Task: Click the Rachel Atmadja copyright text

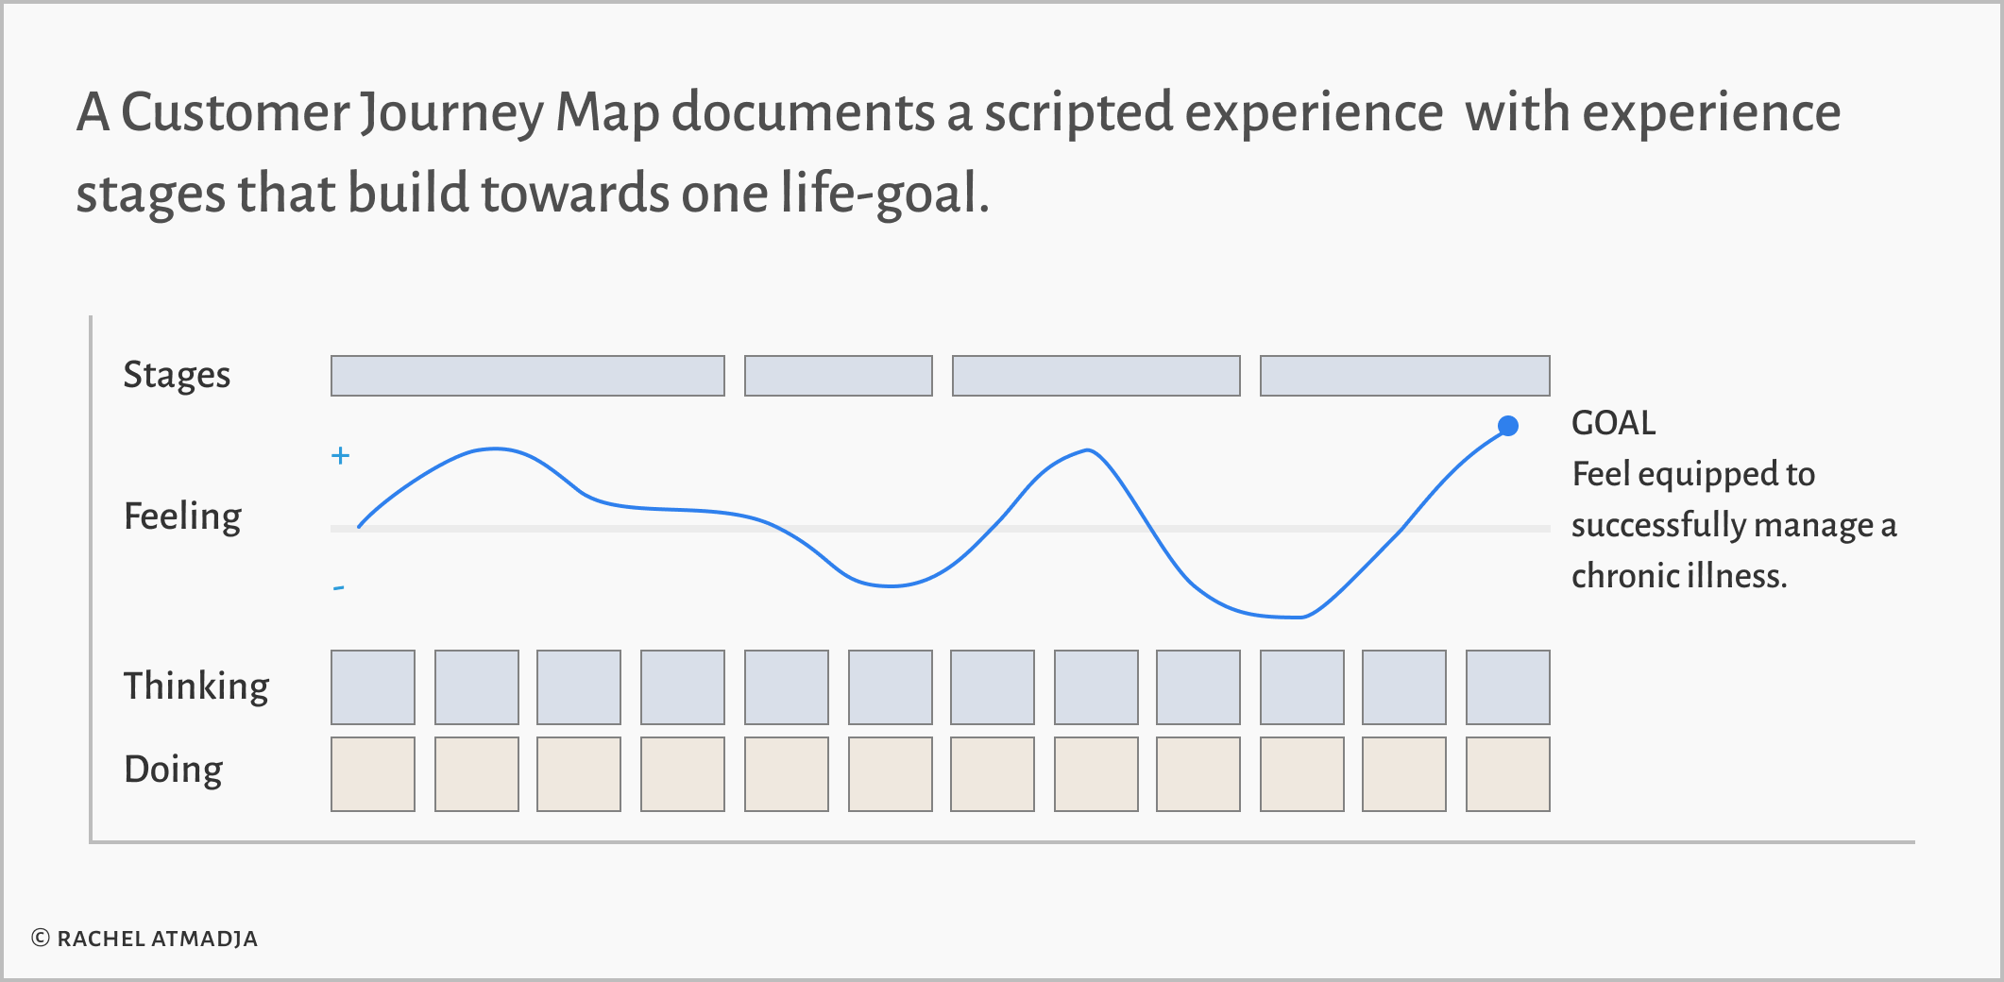Action: (x=144, y=939)
